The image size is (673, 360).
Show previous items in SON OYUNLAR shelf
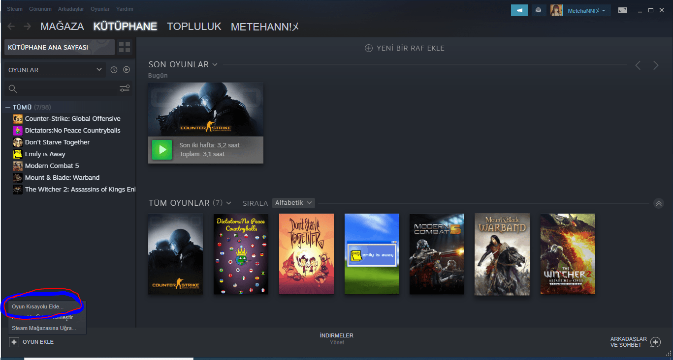tap(638, 65)
